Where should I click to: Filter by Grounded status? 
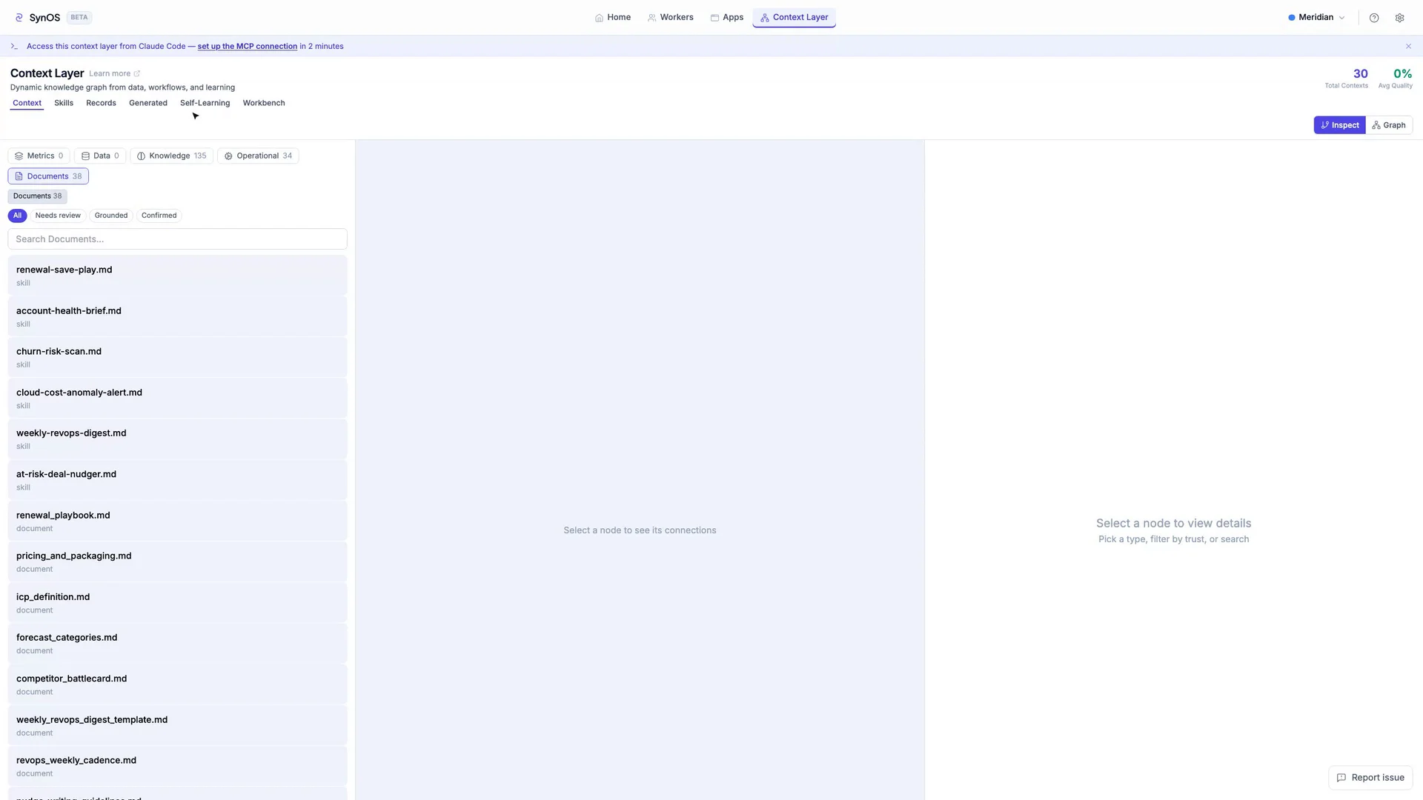coord(111,216)
